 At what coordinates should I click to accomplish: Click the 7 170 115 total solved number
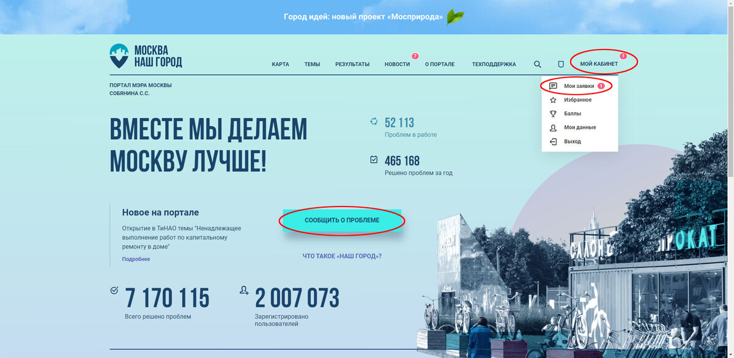point(167,298)
